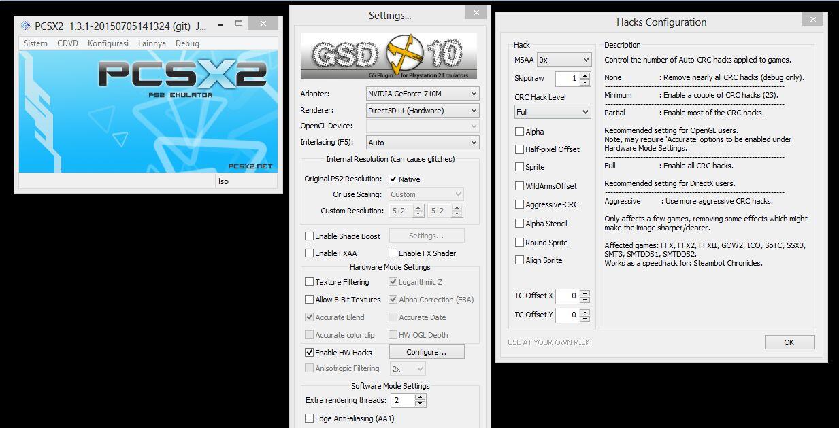839x428 pixels.
Task: Check the Alpha Stencil checkbox
Action: coord(520,224)
